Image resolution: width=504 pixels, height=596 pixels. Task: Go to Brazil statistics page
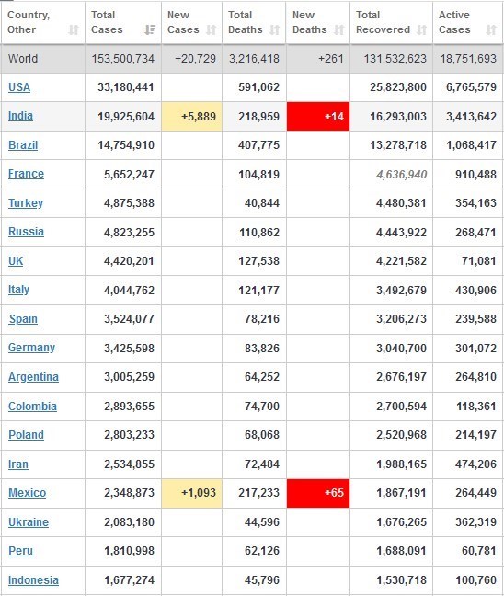(23, 145)
